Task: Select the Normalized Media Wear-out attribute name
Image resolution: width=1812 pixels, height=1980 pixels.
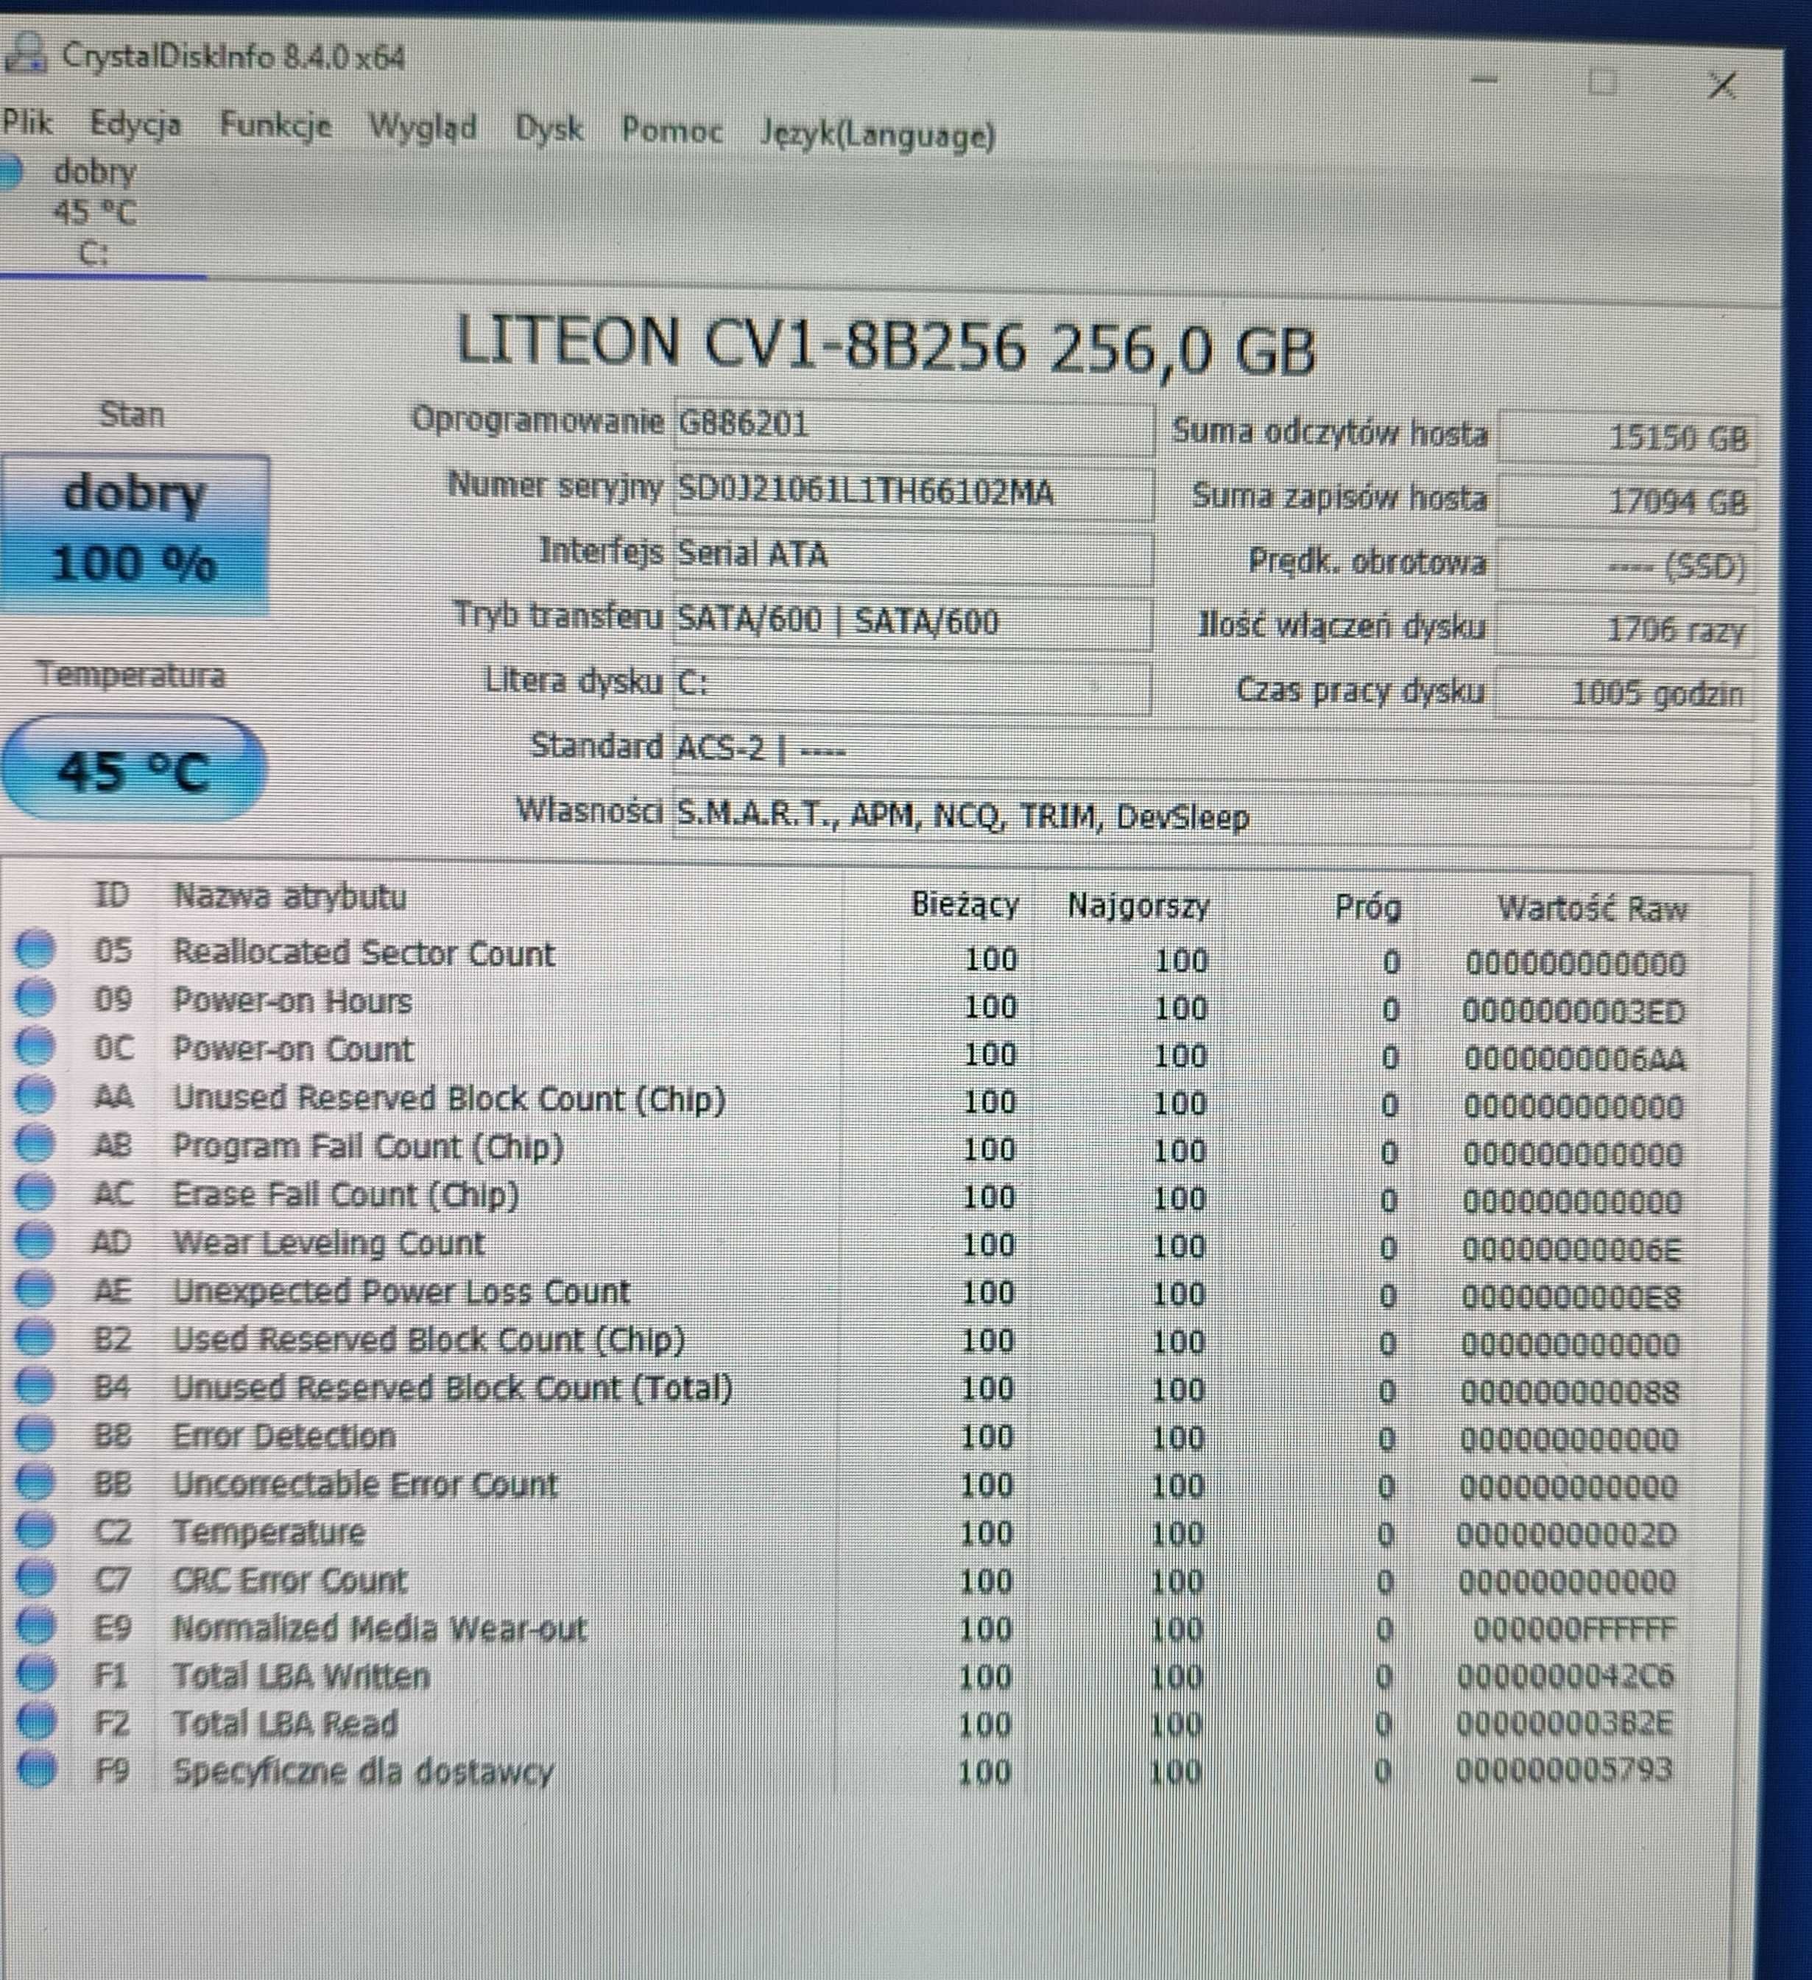Action: [x=379, y=1628]
